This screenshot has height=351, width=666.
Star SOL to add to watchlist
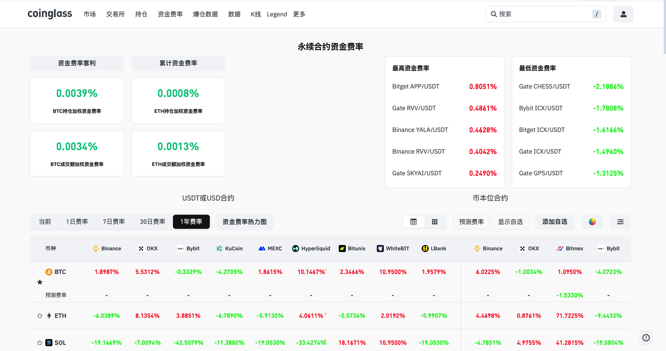coord(40,343)
